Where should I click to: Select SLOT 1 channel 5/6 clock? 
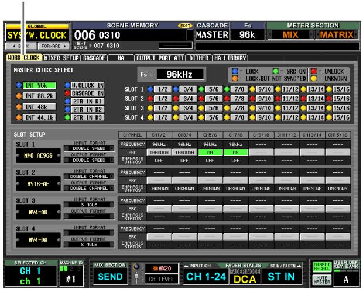214,89
